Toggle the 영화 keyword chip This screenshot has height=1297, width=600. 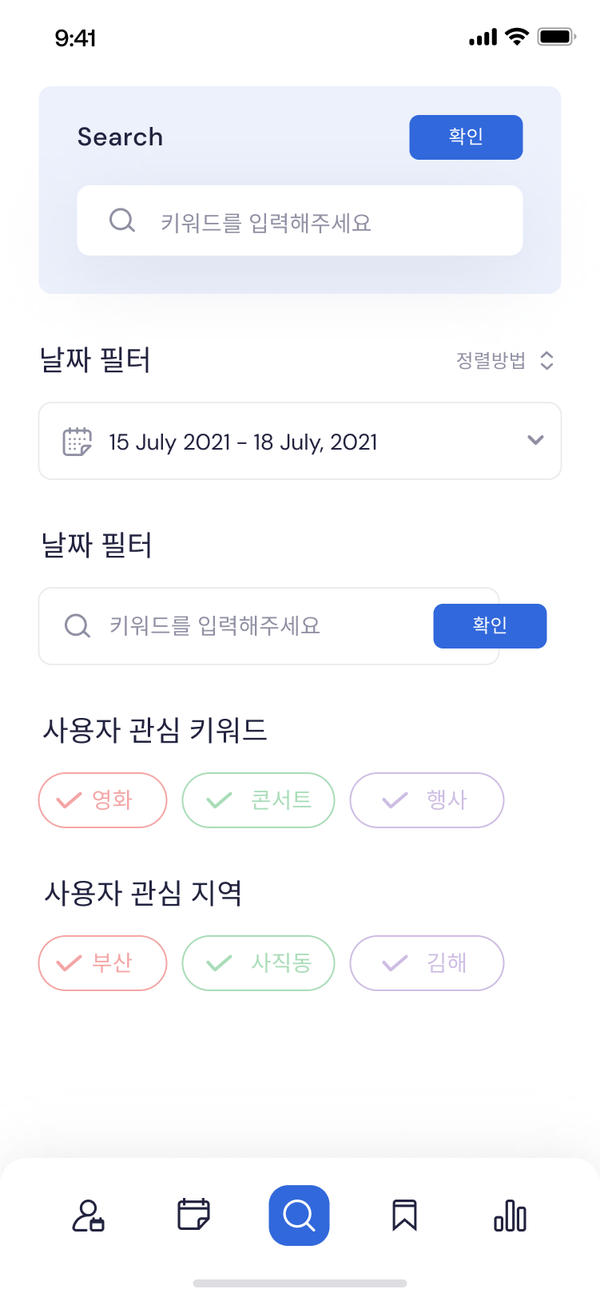pyautogui.click(x=103, y=800)
